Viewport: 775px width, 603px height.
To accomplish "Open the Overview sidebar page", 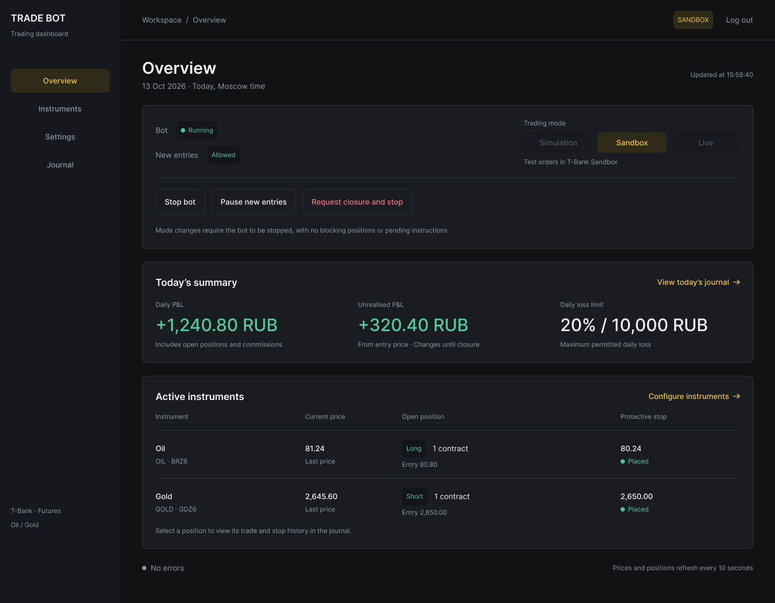I will point(60,81).
